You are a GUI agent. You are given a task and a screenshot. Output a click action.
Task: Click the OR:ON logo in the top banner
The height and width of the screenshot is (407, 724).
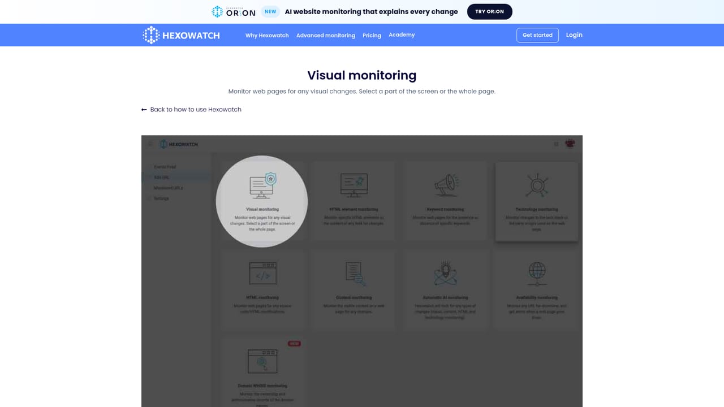click(x=233, y=11)
